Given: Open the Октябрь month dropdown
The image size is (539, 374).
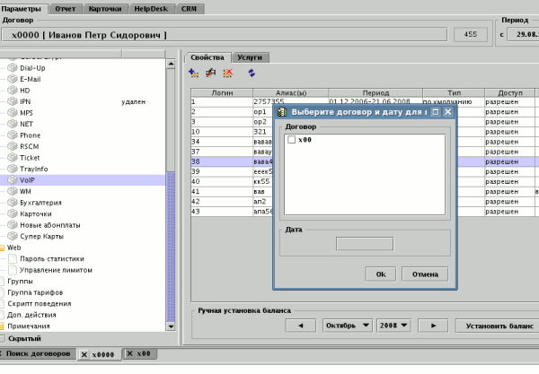Looking at the screenshot, I should click(x=347, y=325).
